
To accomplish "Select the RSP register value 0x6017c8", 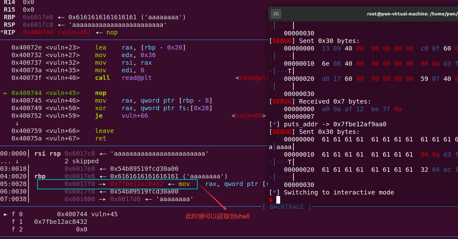I will pyautogui.click(x=38, y=25).
